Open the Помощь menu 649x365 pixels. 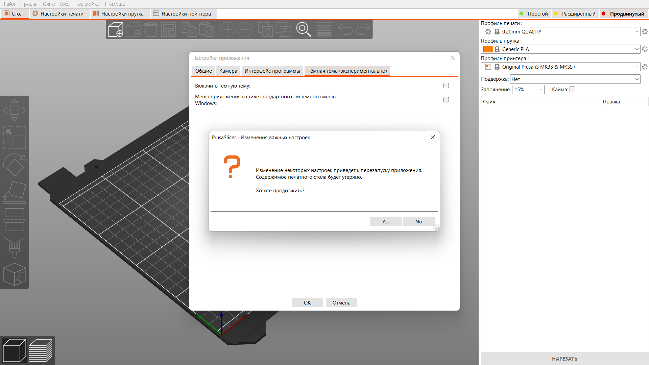click(115, 4)
